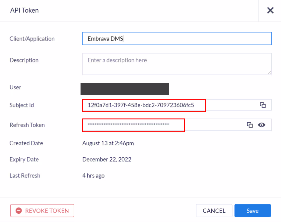Click the Client/Application input field
This screenshot has width=281, height=222.
click(x=177, y=38)
